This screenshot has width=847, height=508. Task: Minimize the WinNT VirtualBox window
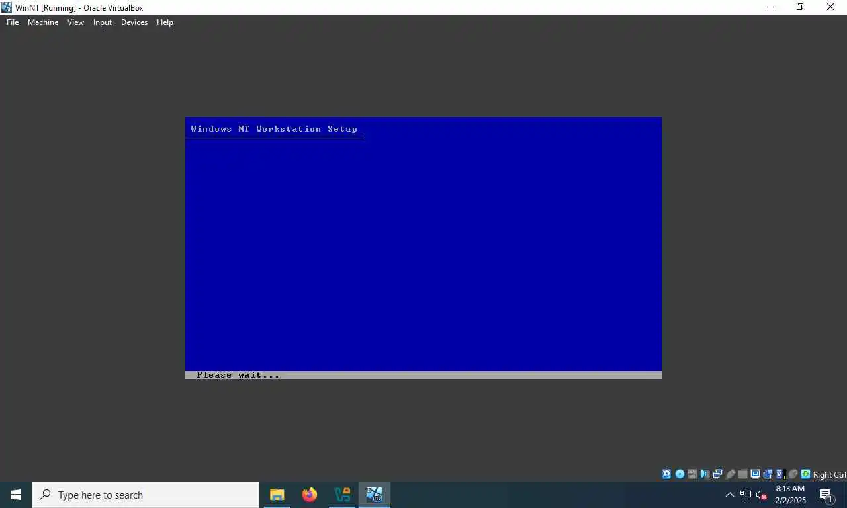[x=770, y=7]
